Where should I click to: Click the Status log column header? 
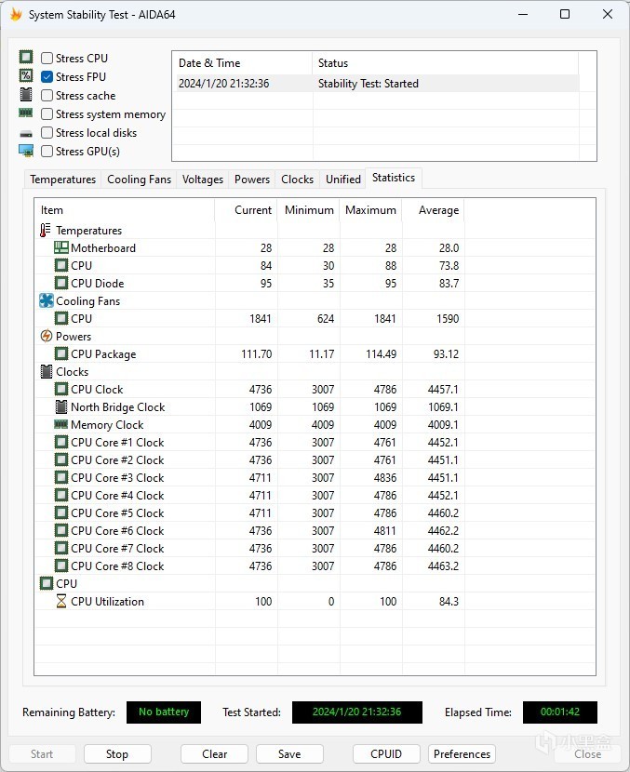coord(446,63)
